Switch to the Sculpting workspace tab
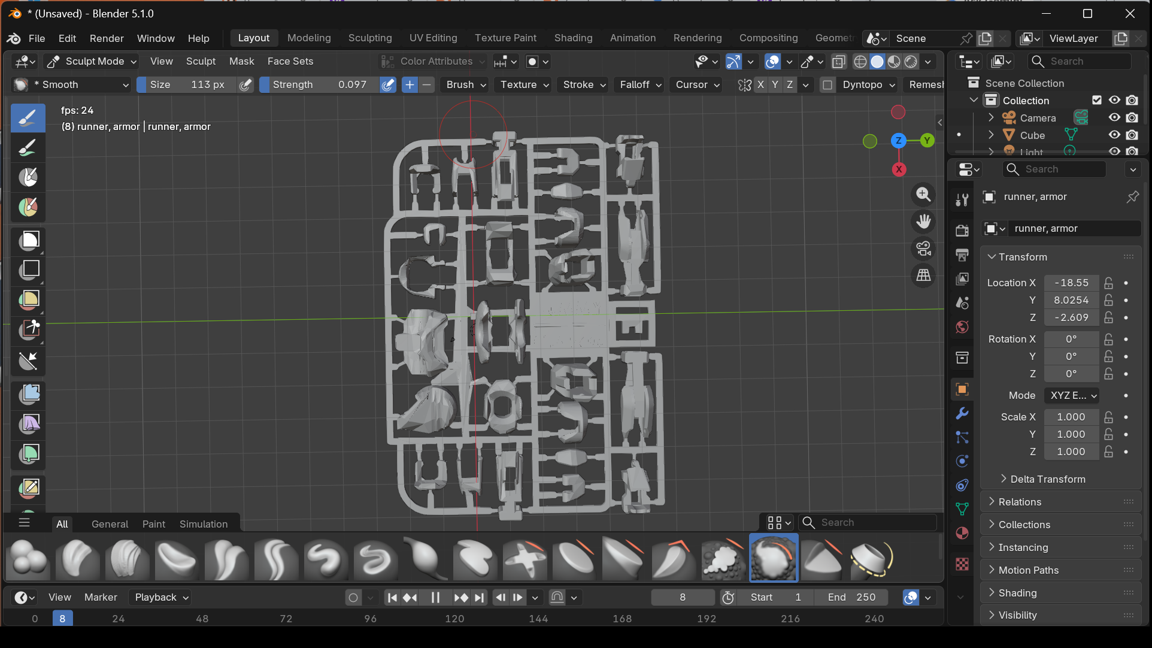The height and width of the screenshot is (648, 1152). tap(370, 38)
